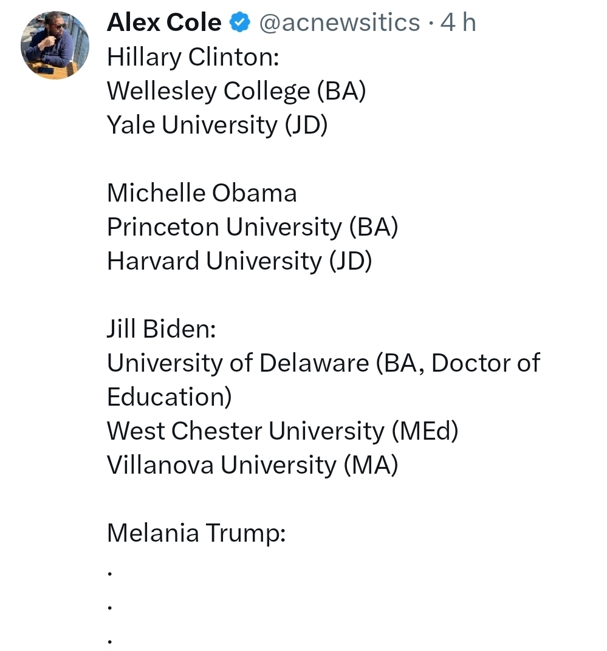This screenshot has height=651, width=607.
Task: Click the second dot under Melania Trump
Action: click(110, 607)
